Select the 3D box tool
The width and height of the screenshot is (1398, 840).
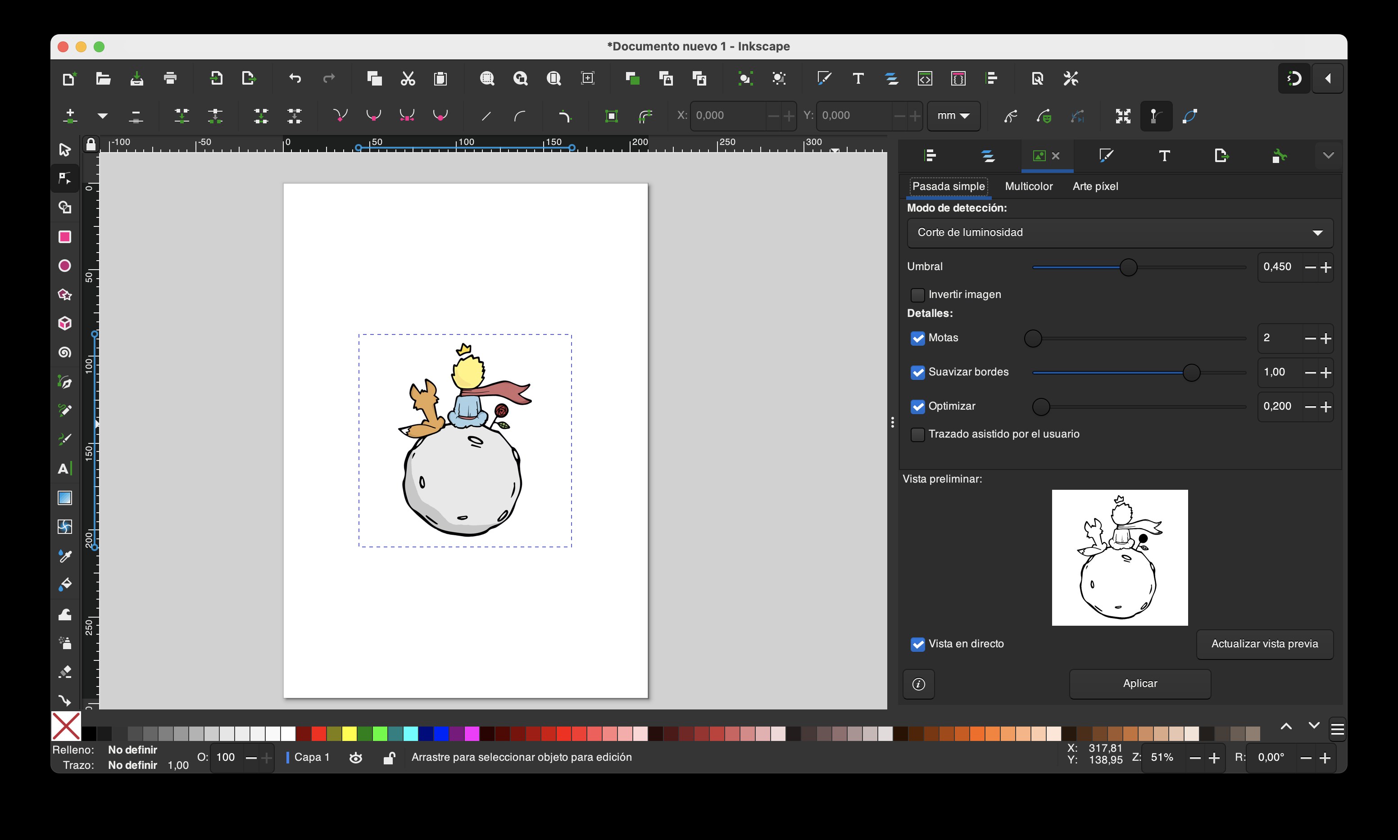[64, 323]
